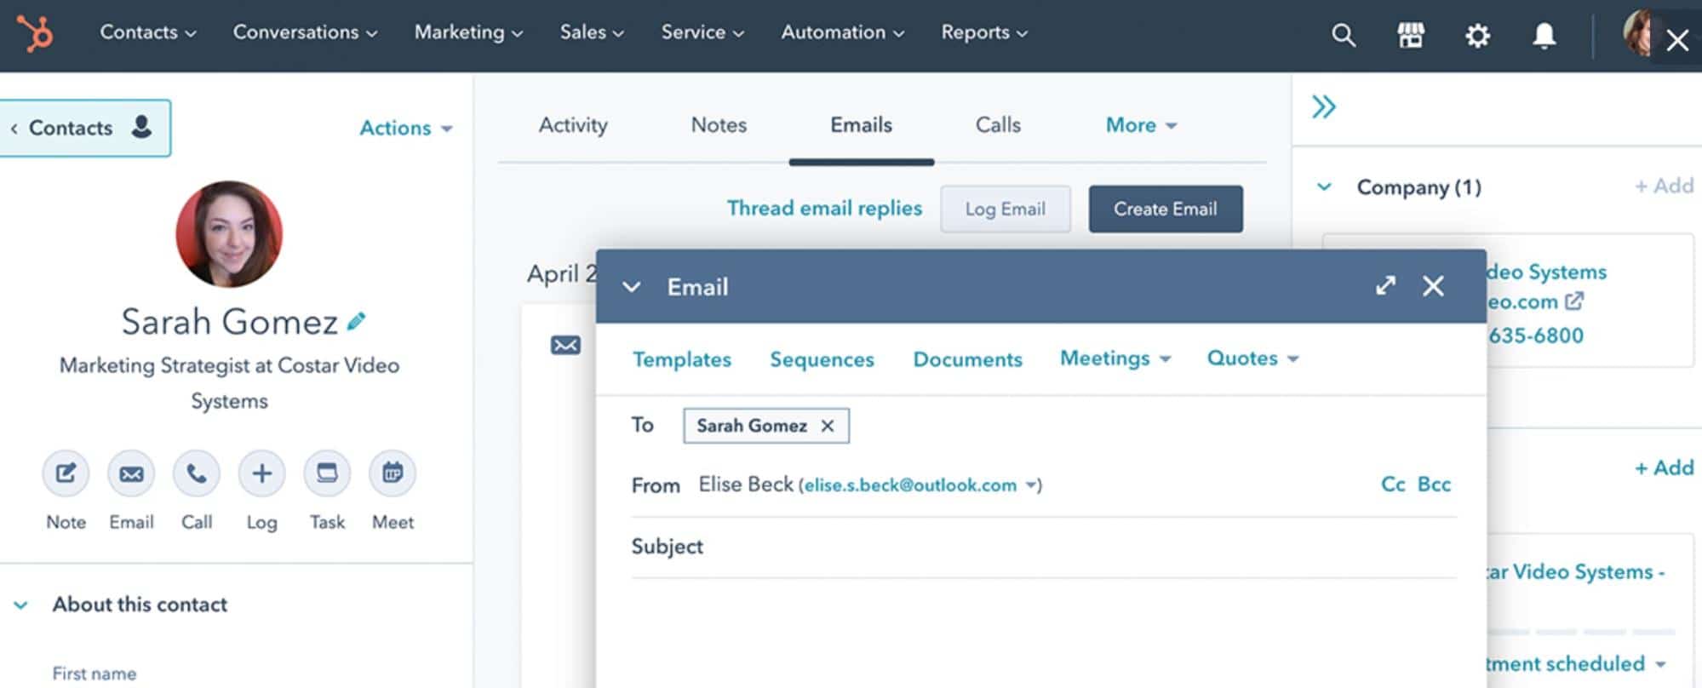Open the Meetings dropdown in email composer
The height and width of the screenshot is (688, 1702).
point(1115,358)
